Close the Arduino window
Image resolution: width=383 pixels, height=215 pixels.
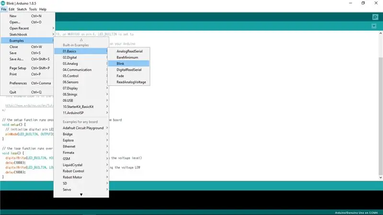pos(376,3)
